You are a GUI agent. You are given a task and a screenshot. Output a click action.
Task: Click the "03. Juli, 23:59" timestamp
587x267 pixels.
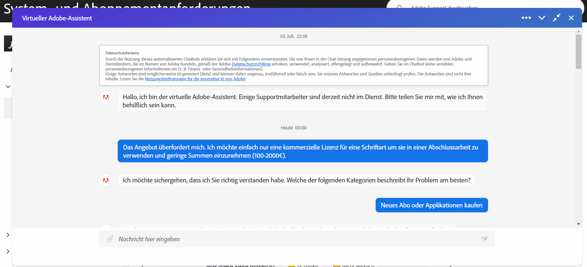coord(293,36)
